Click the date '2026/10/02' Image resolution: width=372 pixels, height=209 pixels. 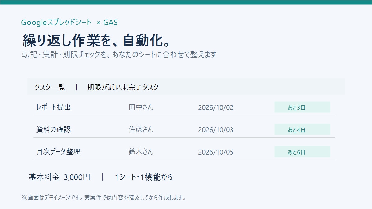coord(216,108)
